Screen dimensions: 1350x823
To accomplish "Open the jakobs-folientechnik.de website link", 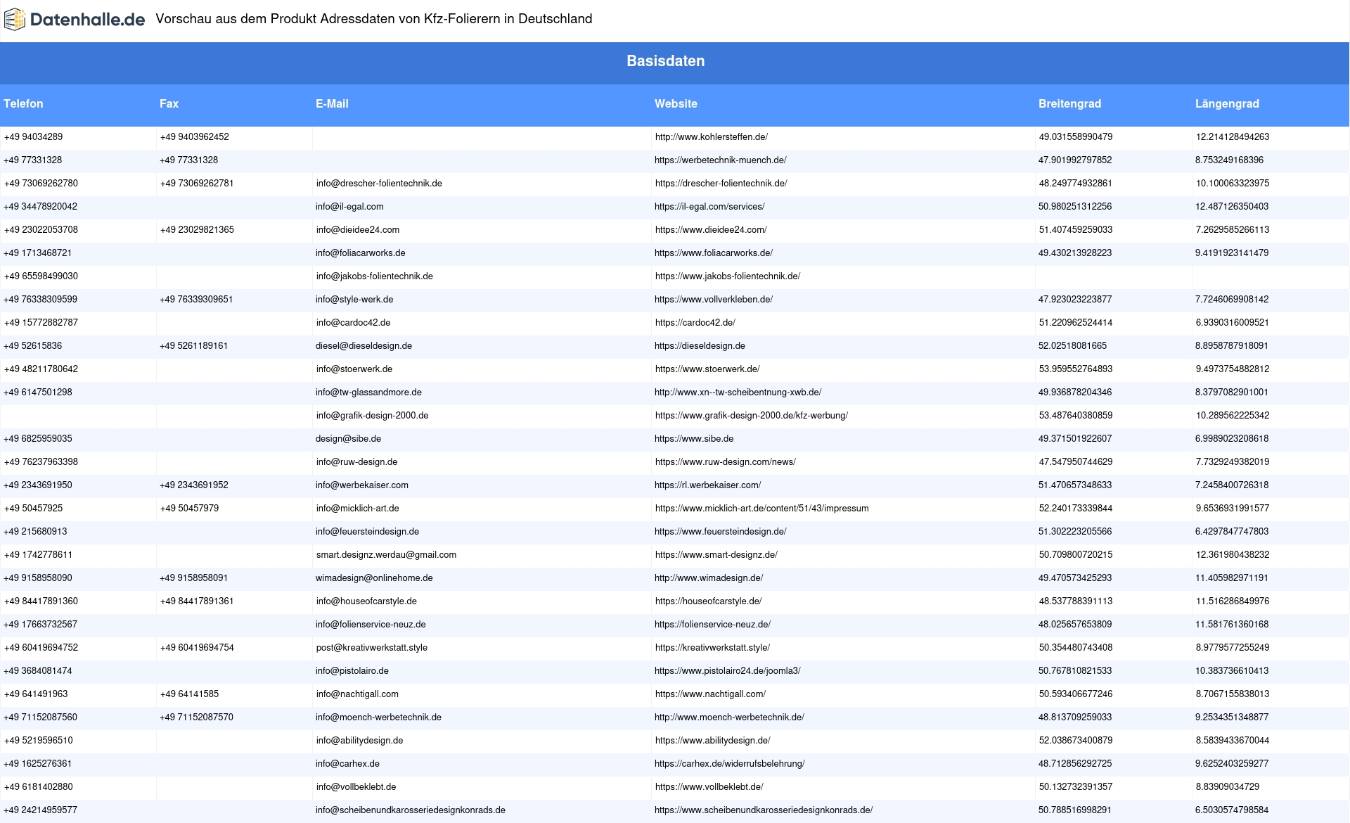I will point(728,276).
